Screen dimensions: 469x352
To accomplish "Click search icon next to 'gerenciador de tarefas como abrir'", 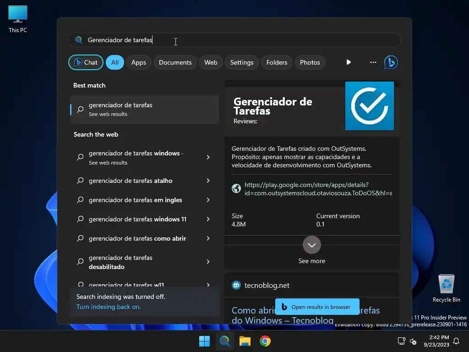I will coord(80,238).
